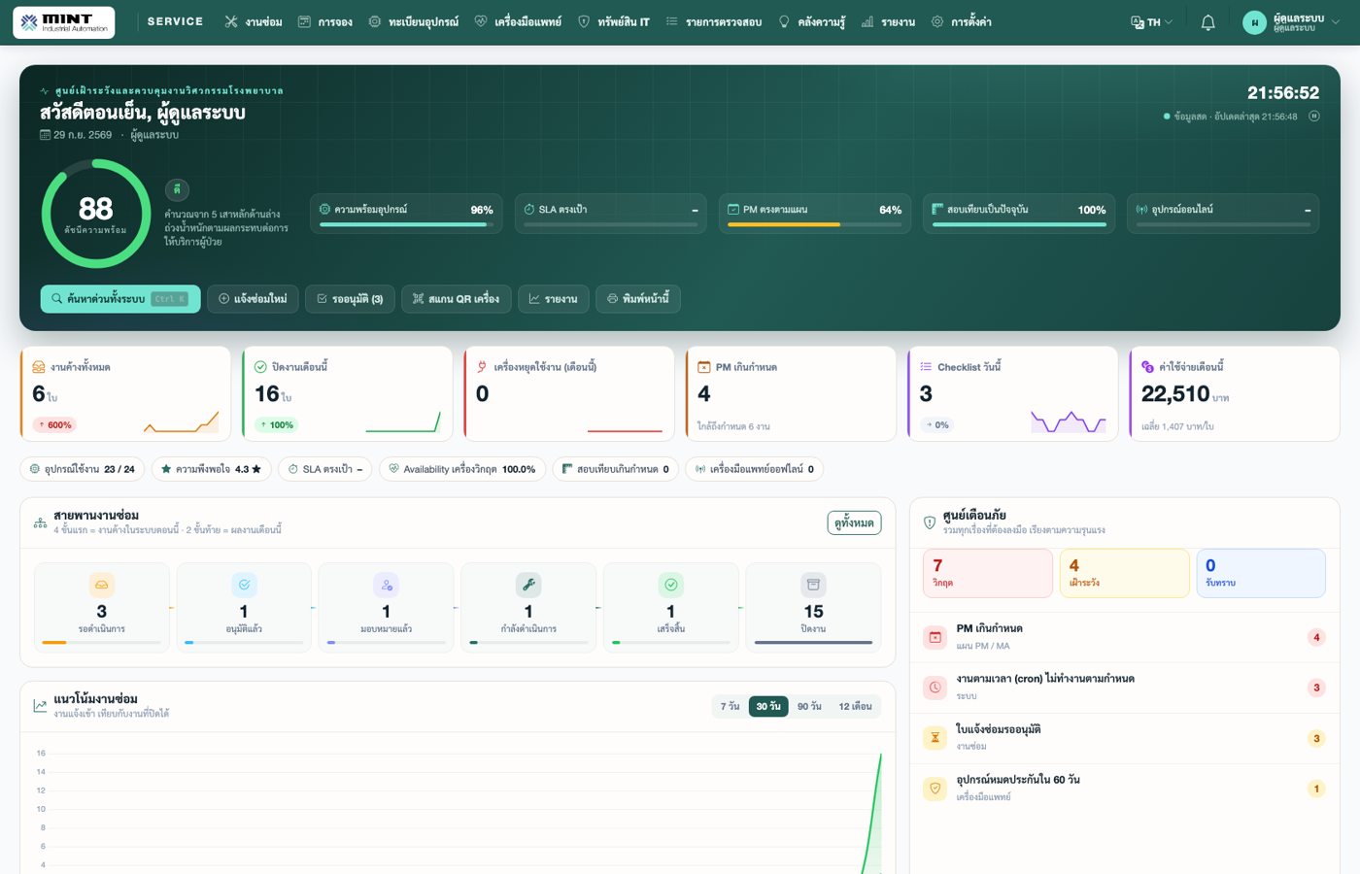
Task: Switch trend range to 90 วัน
Action: [x=809, y=706]
